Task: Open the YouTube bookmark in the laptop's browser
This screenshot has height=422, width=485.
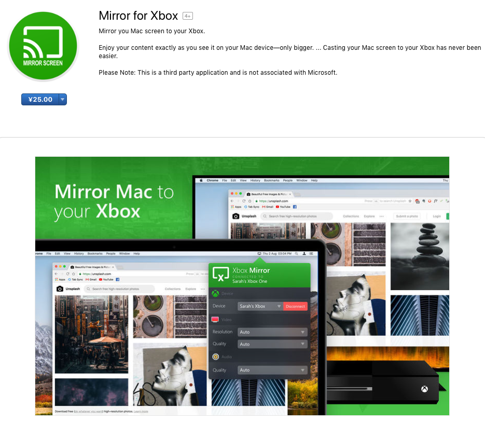Action: click(106, 280)
